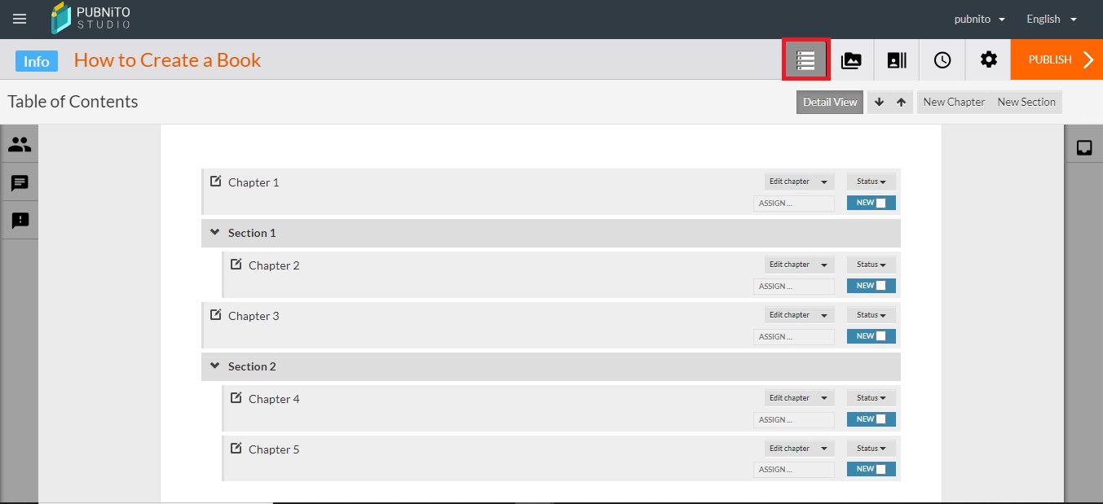Viewport: 1103px width, 504px height.
Task: Select the Chapter 2 title text
Action: point(274,265)
